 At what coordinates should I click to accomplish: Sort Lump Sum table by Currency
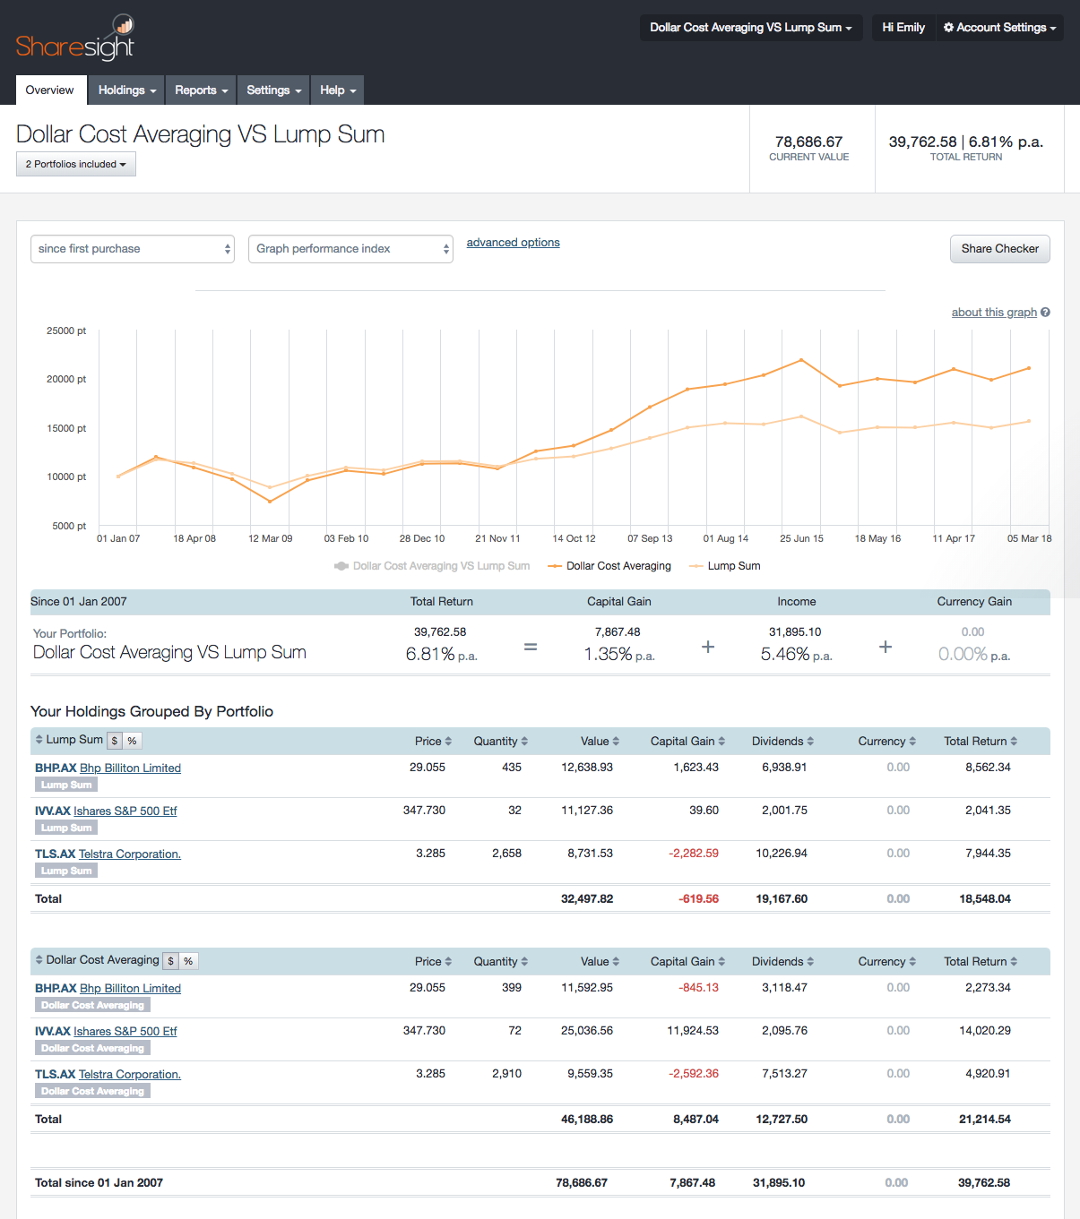click(886, 741)
